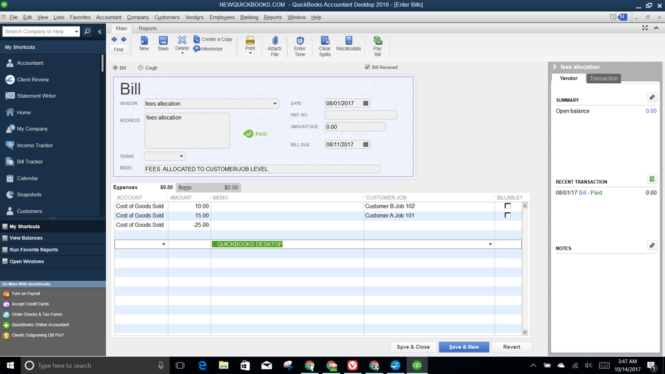Expand the Print dropdown arrow
The width and height of the screenshot is (665, 374).
[250, 53]
